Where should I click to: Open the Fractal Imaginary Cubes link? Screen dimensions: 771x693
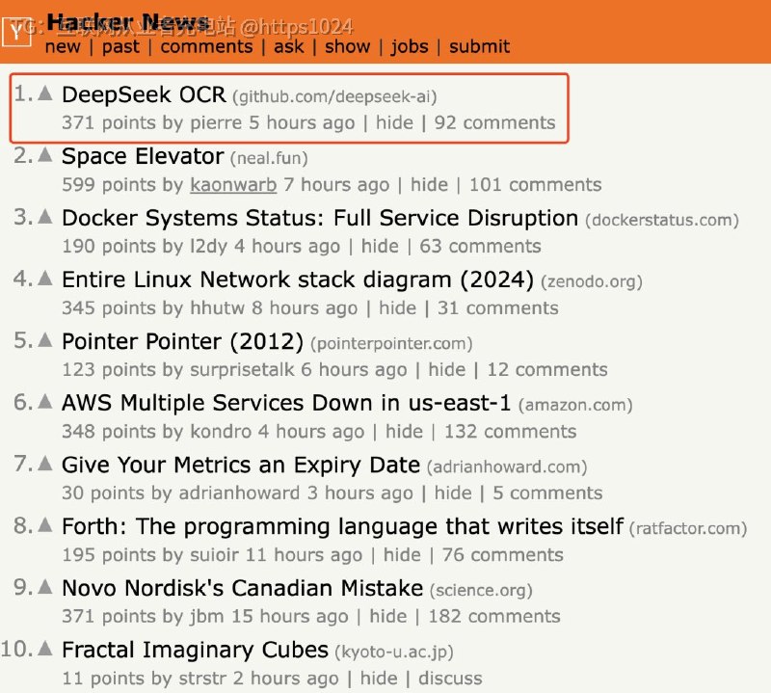[195, 650]
